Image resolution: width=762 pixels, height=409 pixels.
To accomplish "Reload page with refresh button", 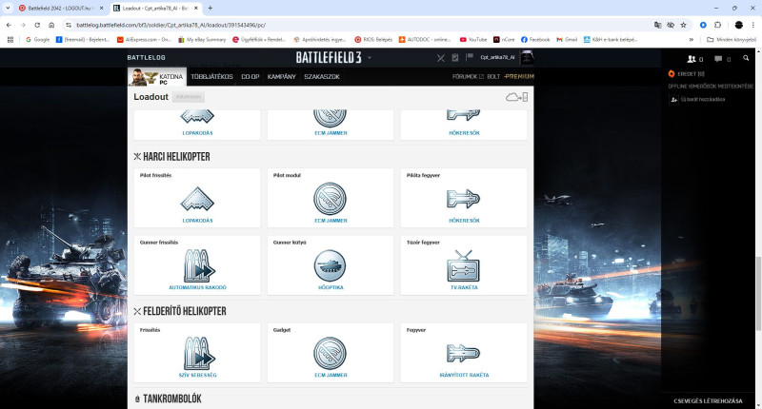I will [37, 25].
